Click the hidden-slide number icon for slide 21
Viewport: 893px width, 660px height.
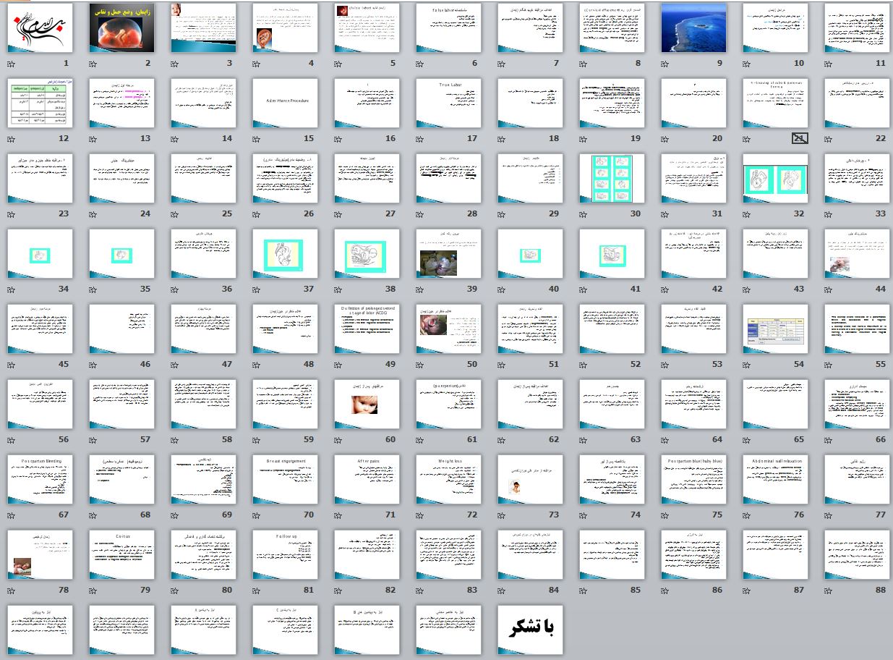point(799,138)
